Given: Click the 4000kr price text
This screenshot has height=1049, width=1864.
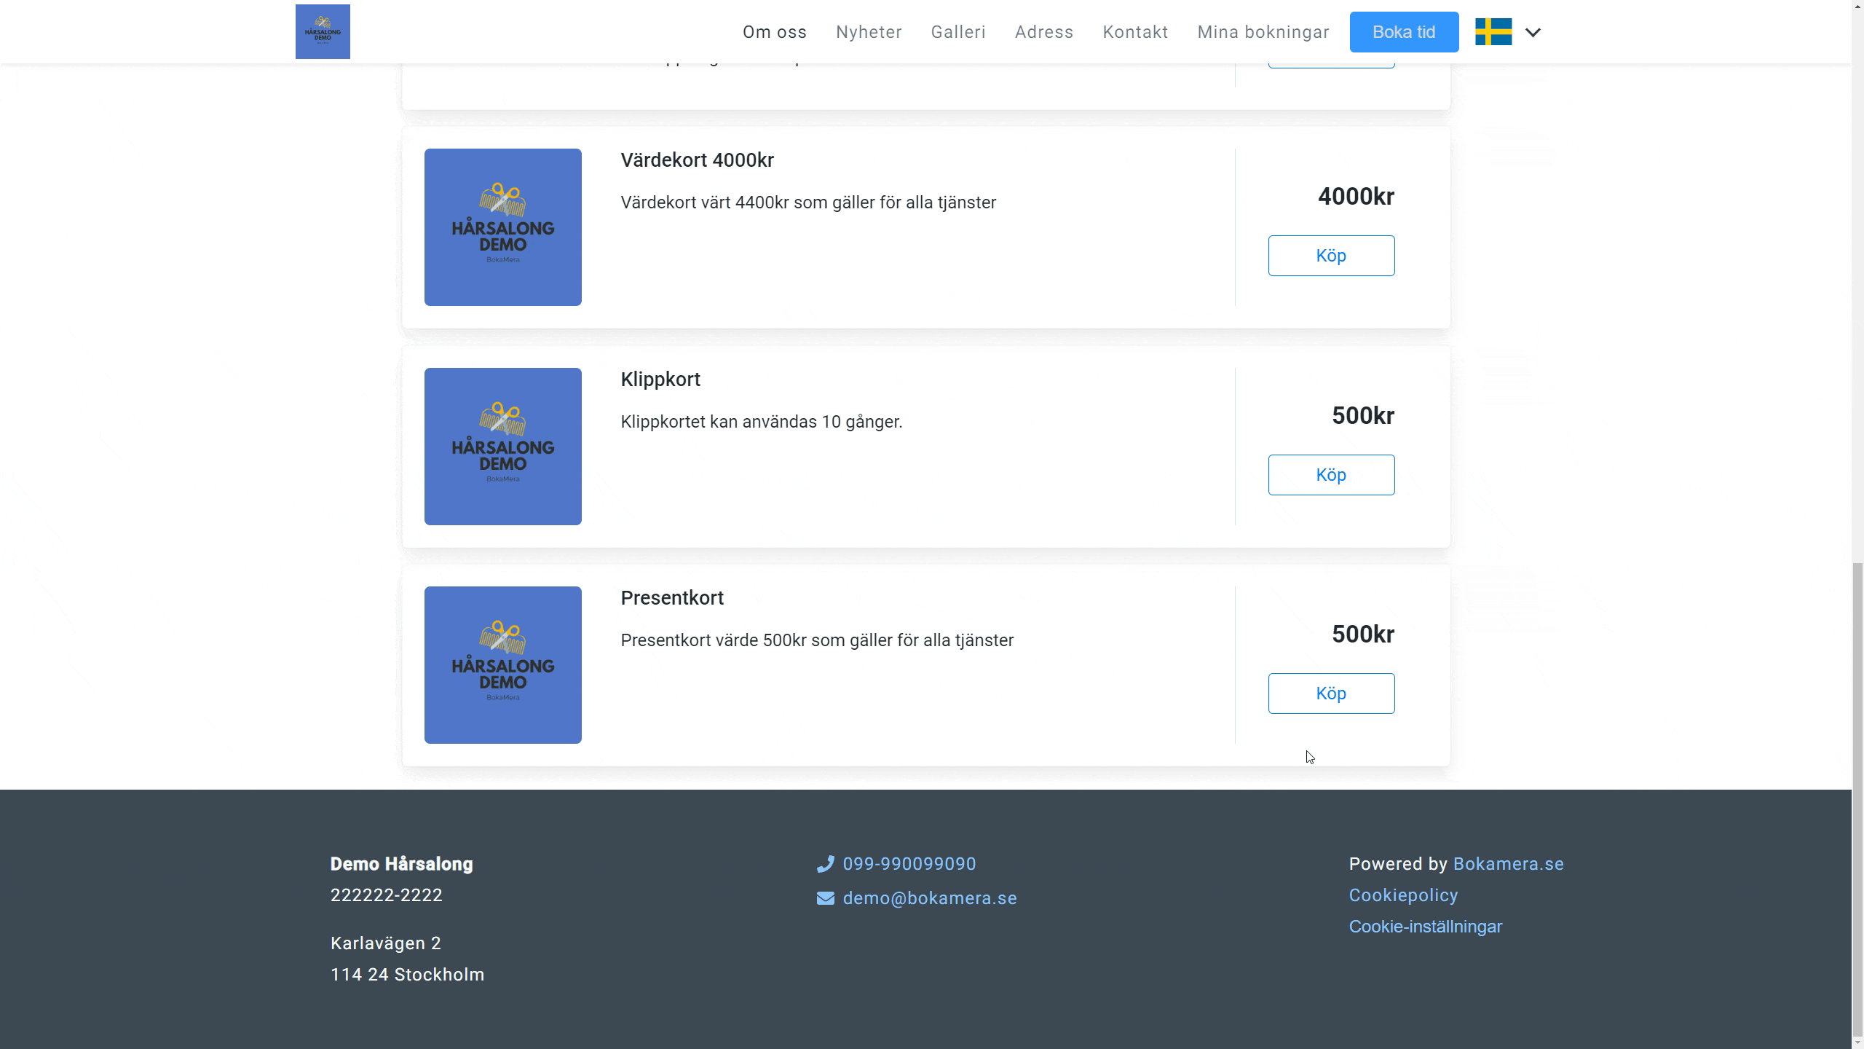Looking at the screenshot, I should click(x=1356, y=197).
